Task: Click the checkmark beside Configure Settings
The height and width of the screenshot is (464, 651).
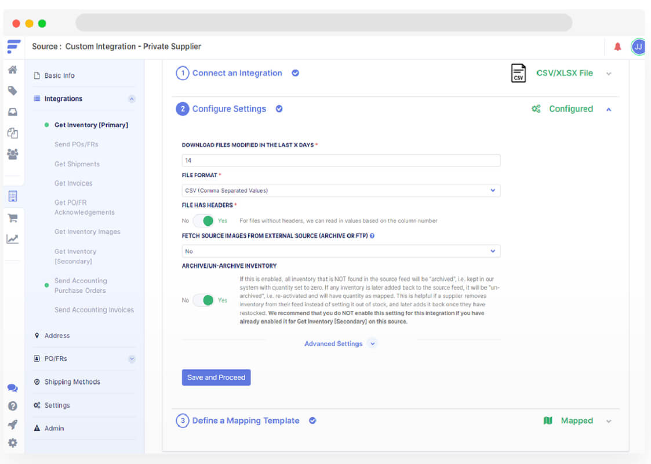Action: coord(279,109)
